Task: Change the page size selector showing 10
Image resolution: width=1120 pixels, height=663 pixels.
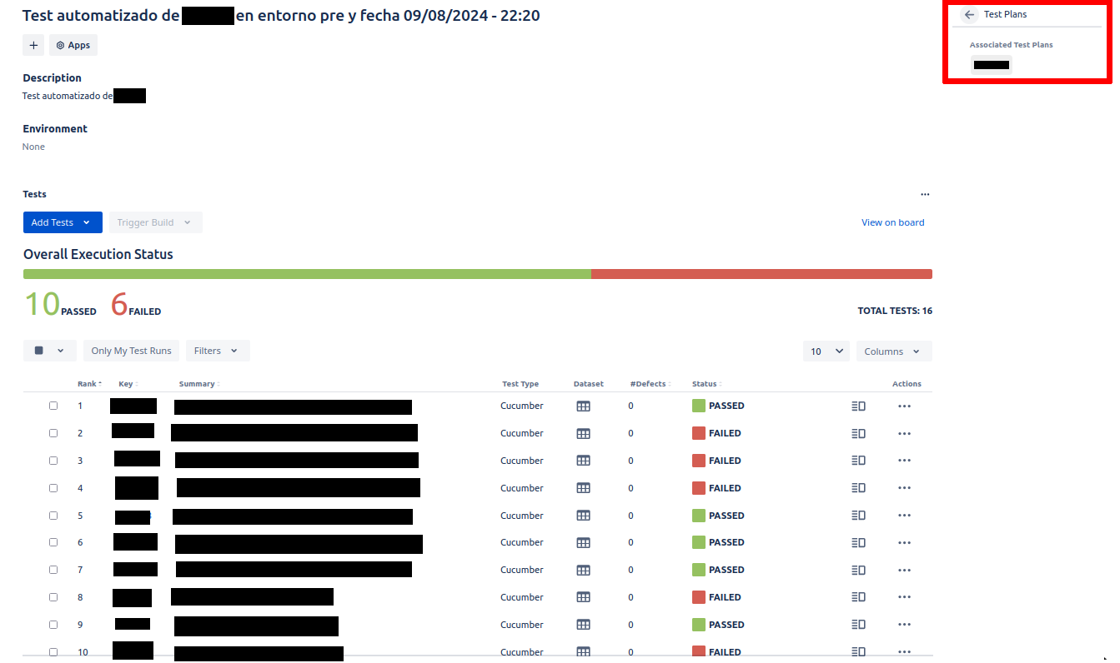Action: 826,351
